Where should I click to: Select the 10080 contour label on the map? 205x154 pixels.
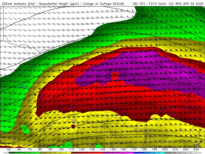point(151,50)
